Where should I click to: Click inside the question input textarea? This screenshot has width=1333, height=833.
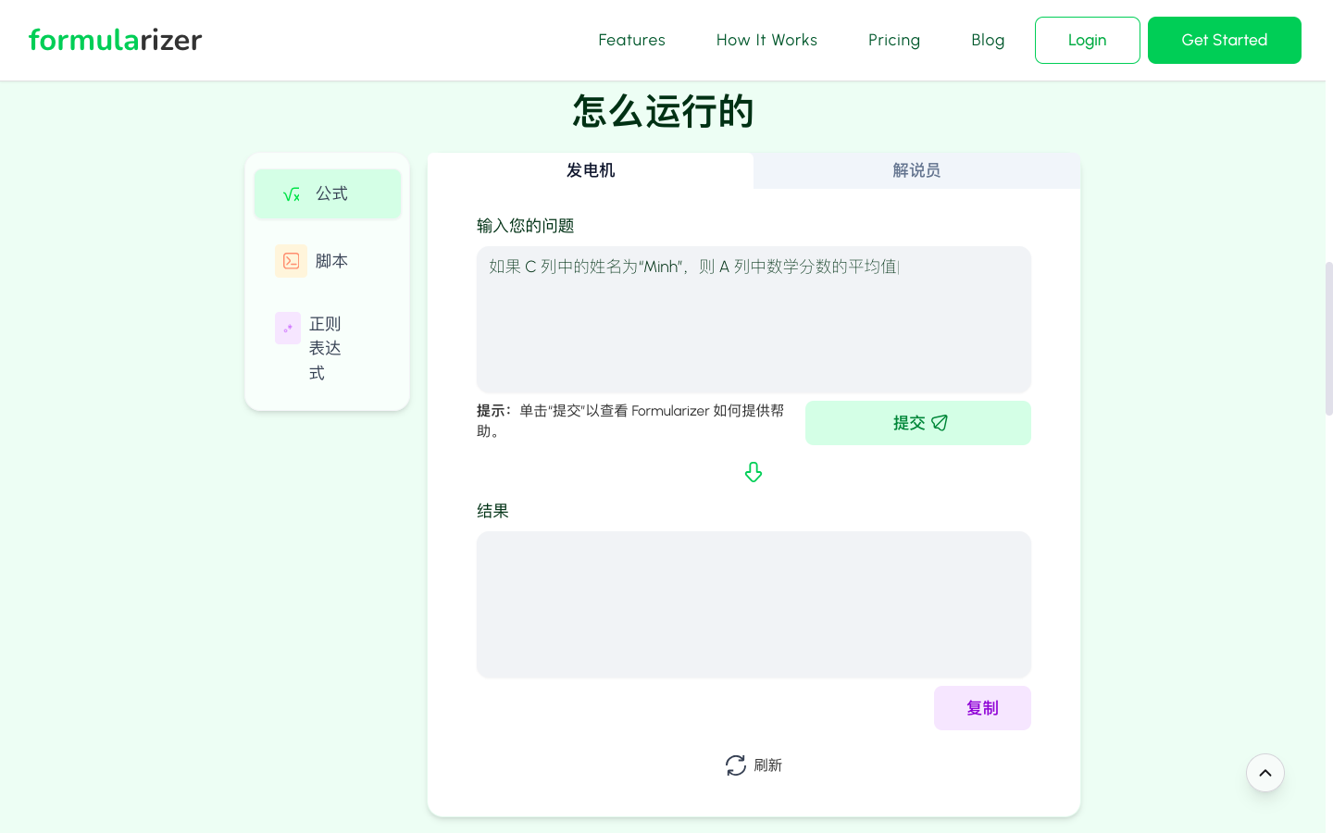pyautogui.click(x=753, y=319)
